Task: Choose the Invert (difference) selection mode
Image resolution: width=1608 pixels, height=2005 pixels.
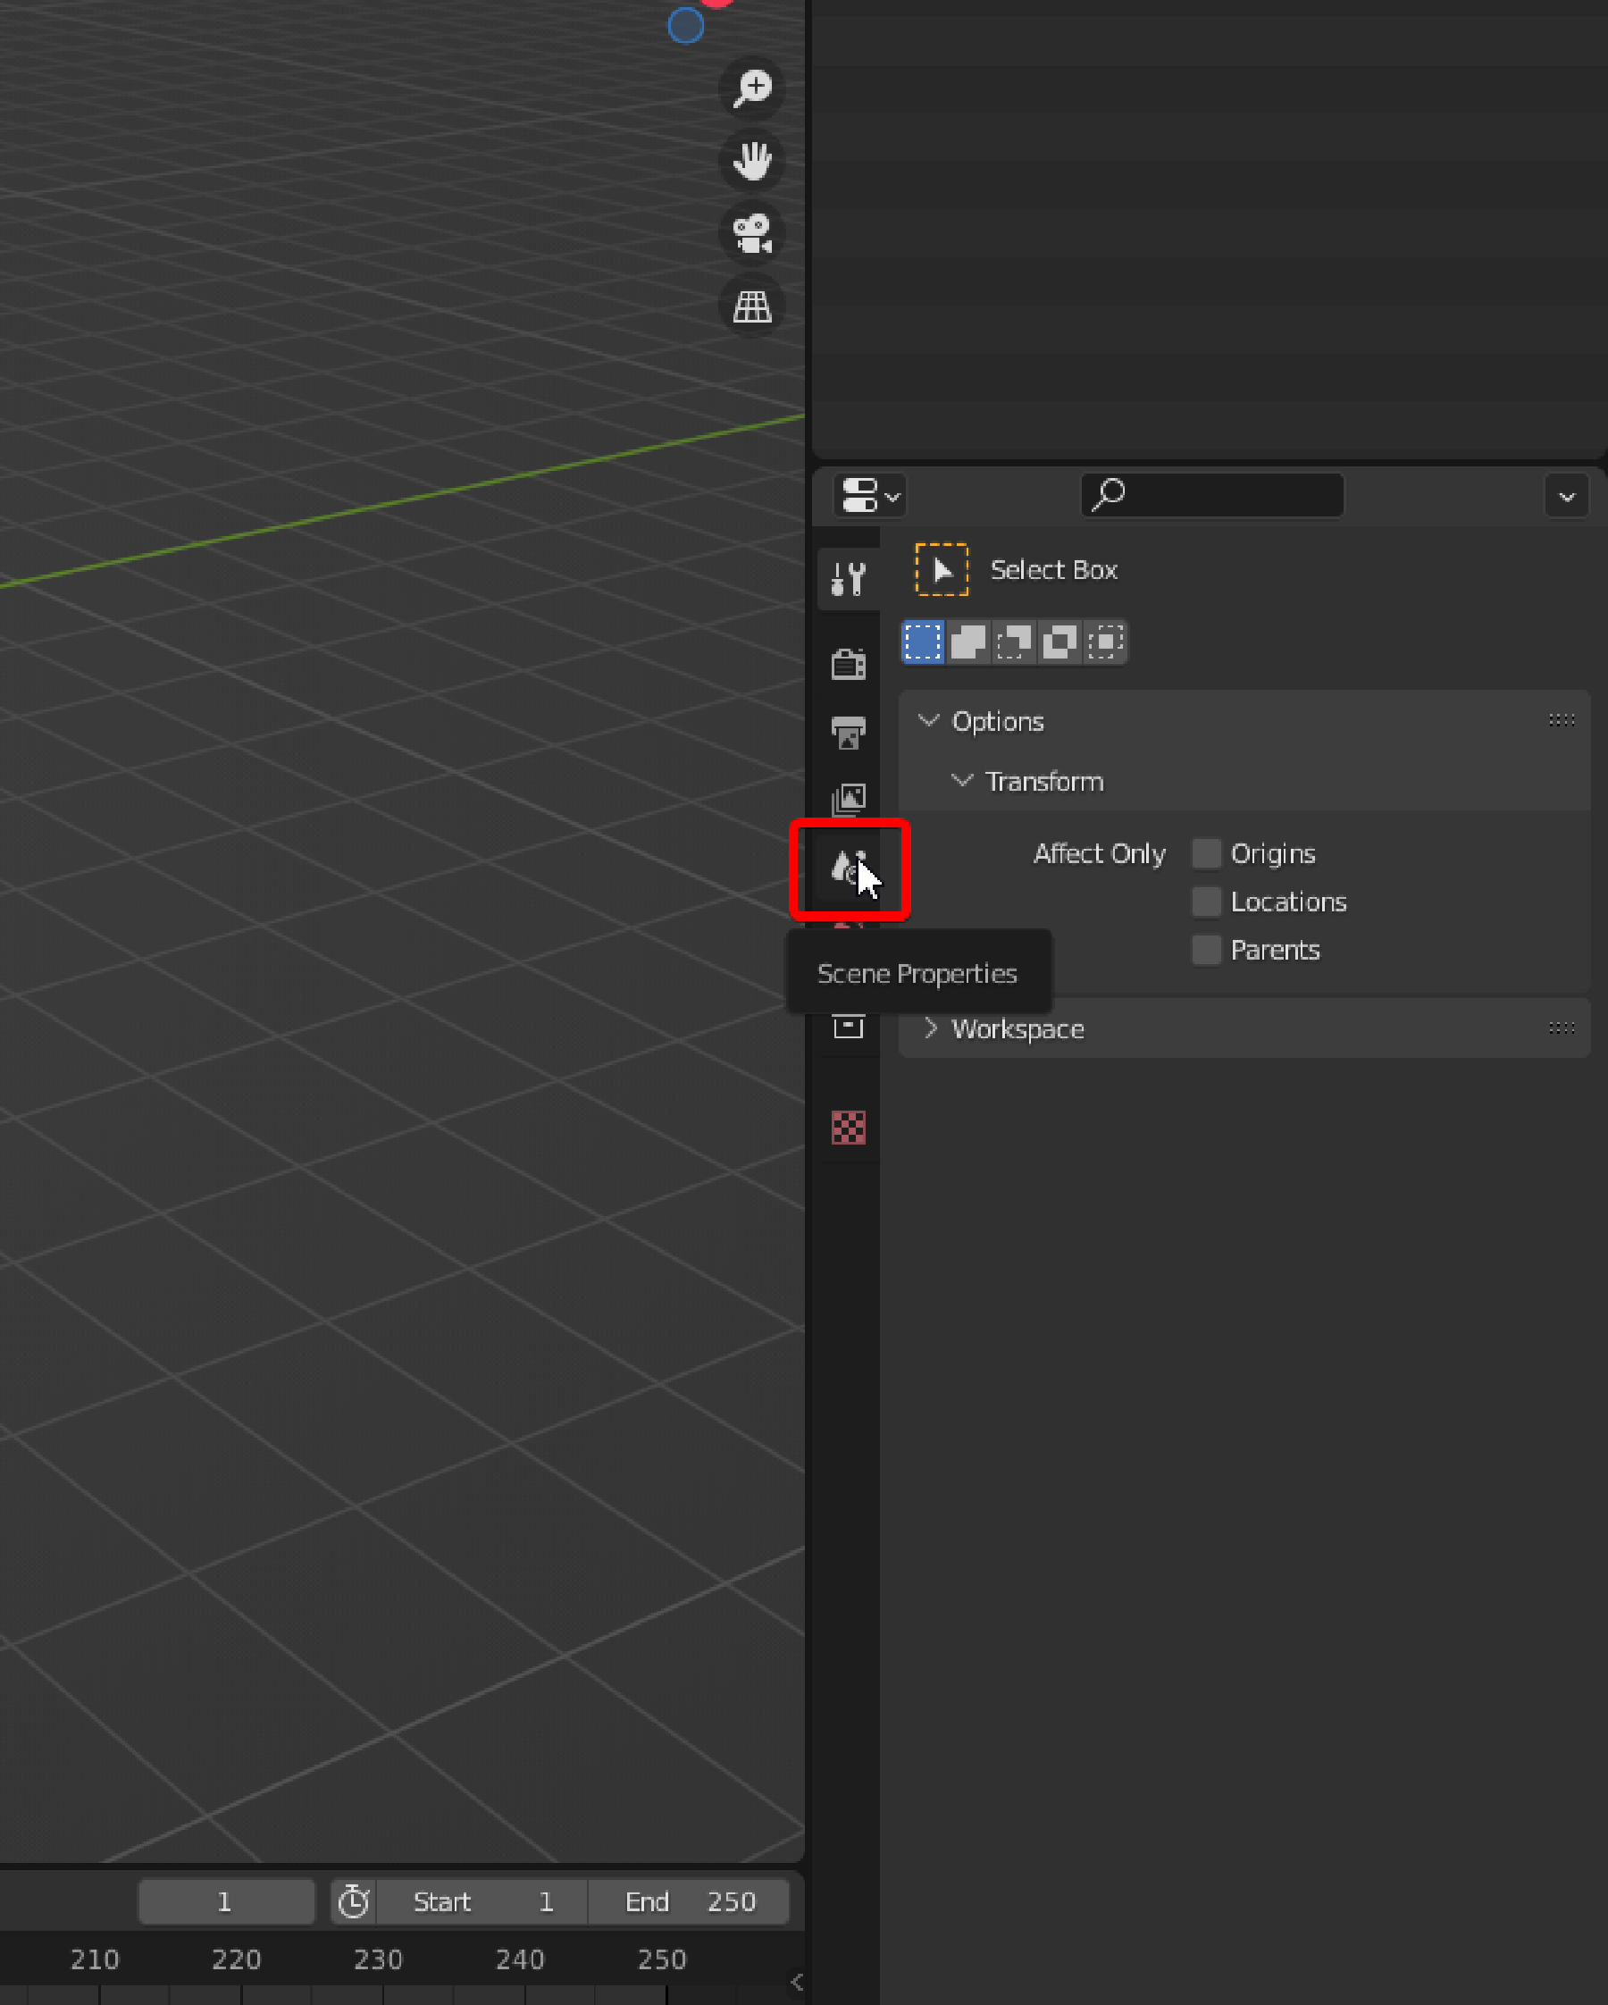Action: [1059, 642]
